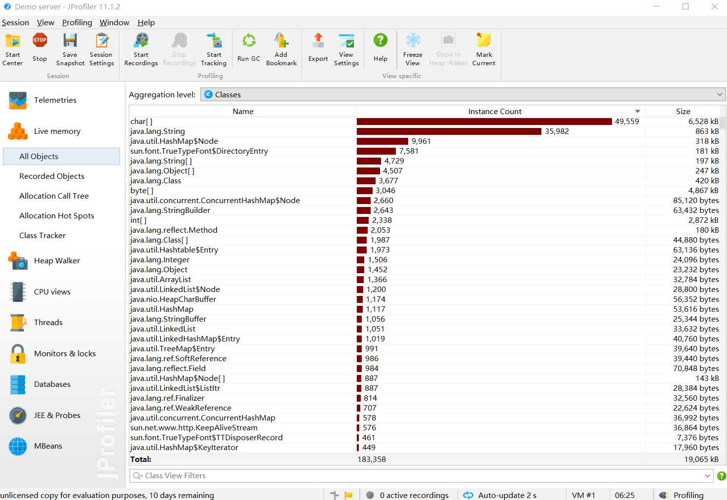Image resolution: width=727 pixels, height=500 pixels.
Task: Open View Settings
Action: pos(346,49)
